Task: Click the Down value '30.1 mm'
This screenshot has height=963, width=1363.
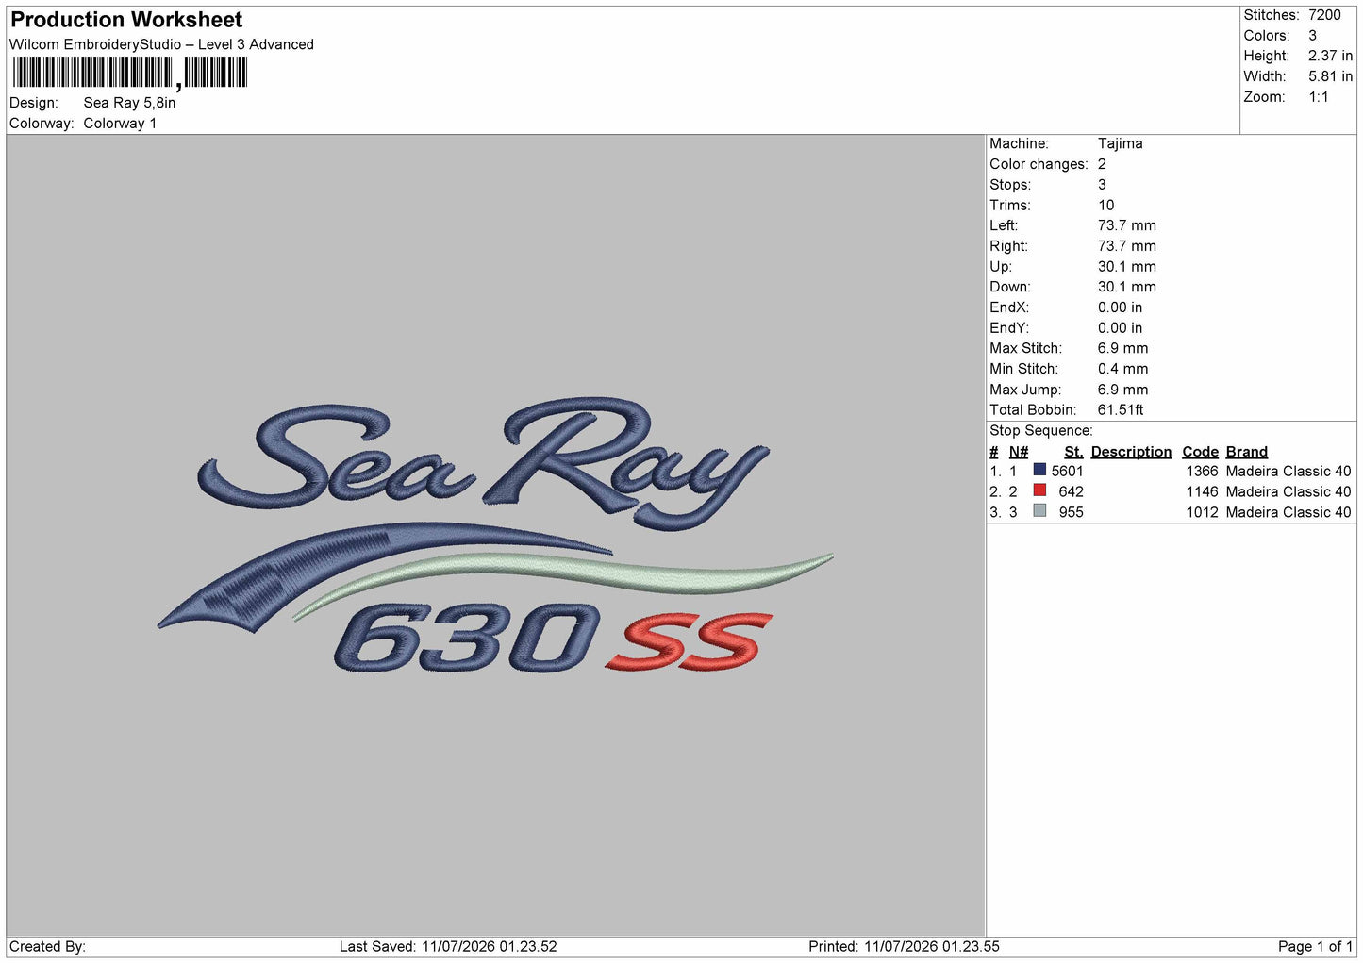Action: pos(1126,287)
